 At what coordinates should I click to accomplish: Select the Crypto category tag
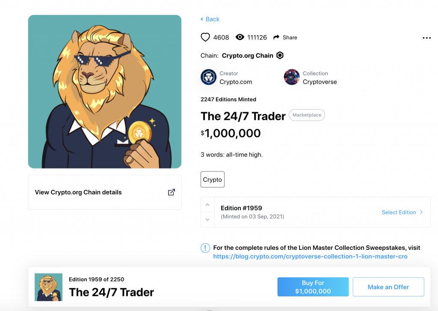212,179
